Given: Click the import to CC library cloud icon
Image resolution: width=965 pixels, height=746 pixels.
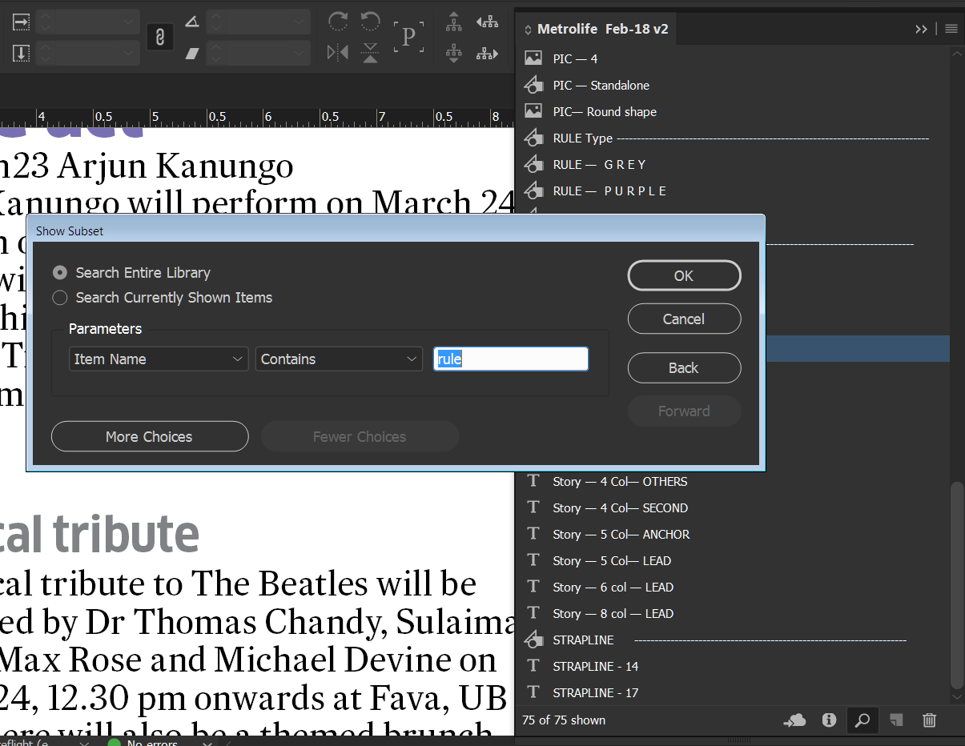Looking at the screenshot, I should coord(794,720).
